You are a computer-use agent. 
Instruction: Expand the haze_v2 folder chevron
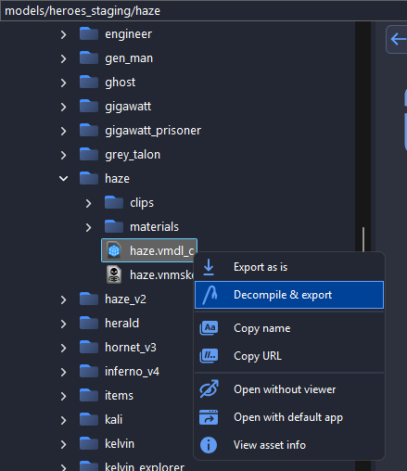(63, 299)
